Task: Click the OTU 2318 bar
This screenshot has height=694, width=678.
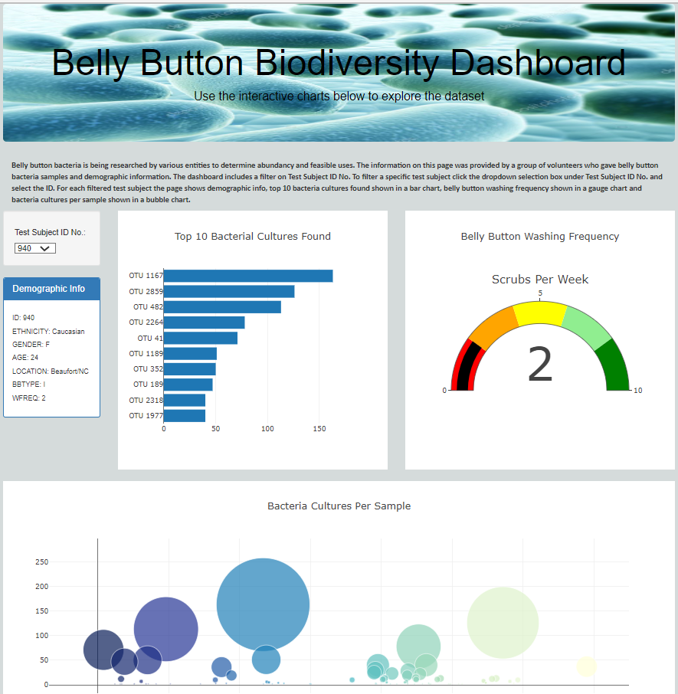Action: (x=185, y=400)
